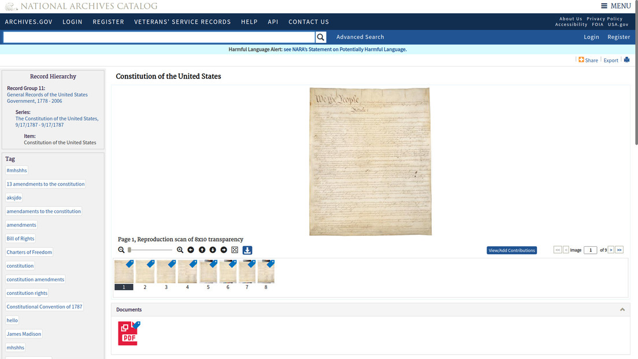638x359 pixels.
Task: Pan the image up with arrow
Action: [x=202, y=250]
